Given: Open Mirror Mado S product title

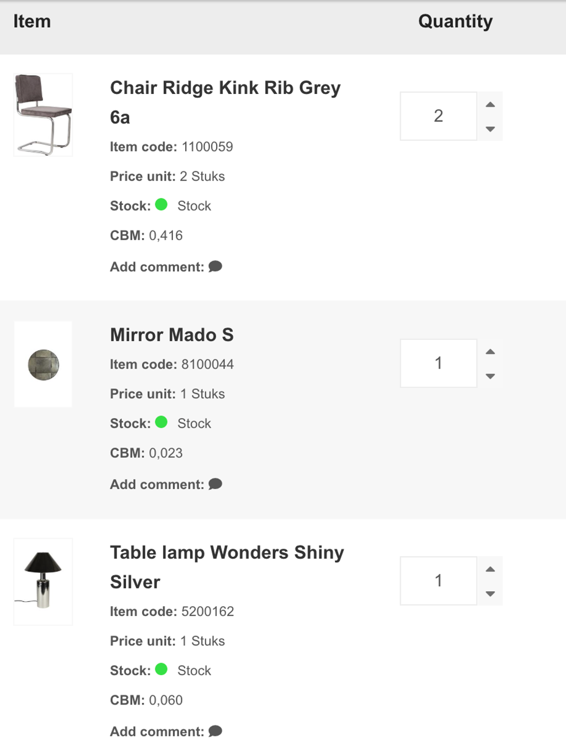Looking at the screenshot, I should (x=171, y=335).
